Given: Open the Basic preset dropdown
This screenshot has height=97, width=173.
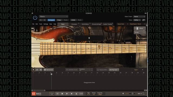Looking at the screenshot, I should (x=54, y=16).
